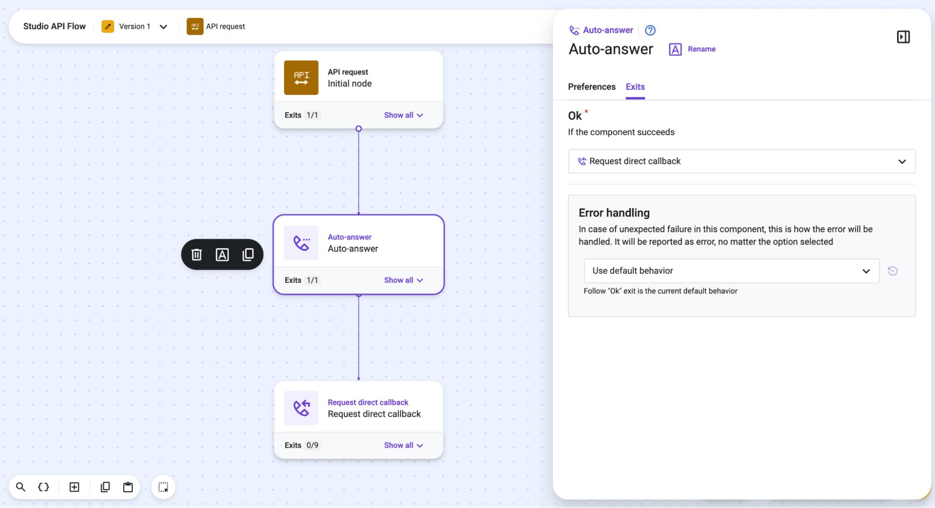Click the orange API icon on Initial node
The height and width of the screenshot is (508, 935).
301,78
